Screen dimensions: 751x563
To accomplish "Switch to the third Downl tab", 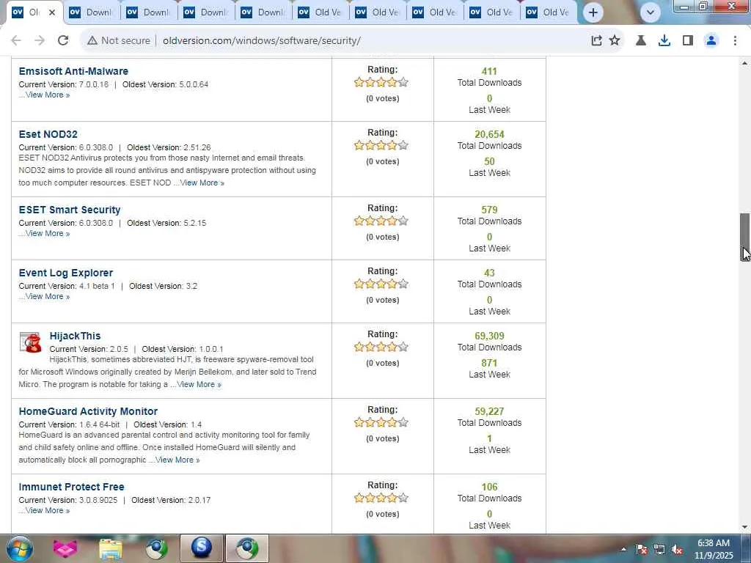I will (x=148, y=12).
